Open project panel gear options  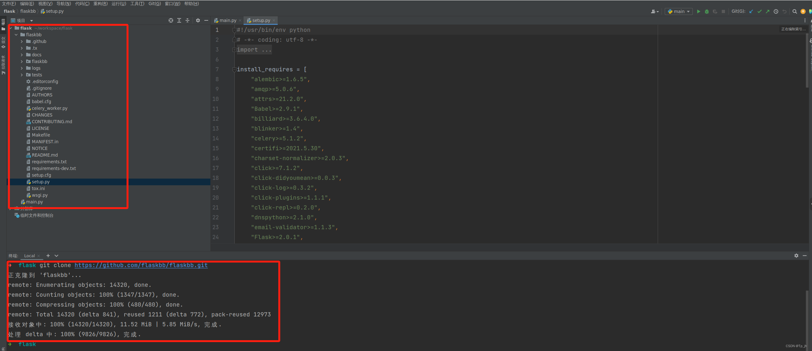pos(198,20)
